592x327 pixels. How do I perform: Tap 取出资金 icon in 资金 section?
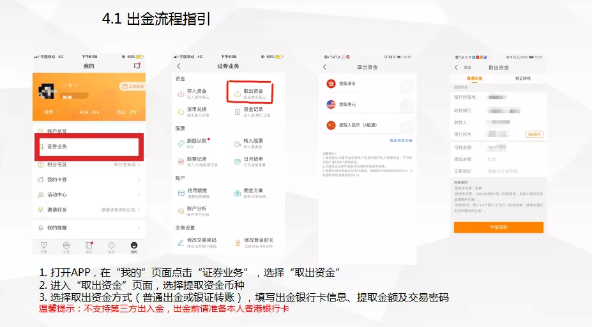click(x=238, y=94)
